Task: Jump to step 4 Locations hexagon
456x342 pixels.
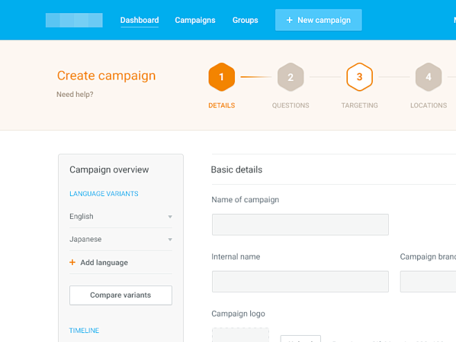Action: pos(428,77)
